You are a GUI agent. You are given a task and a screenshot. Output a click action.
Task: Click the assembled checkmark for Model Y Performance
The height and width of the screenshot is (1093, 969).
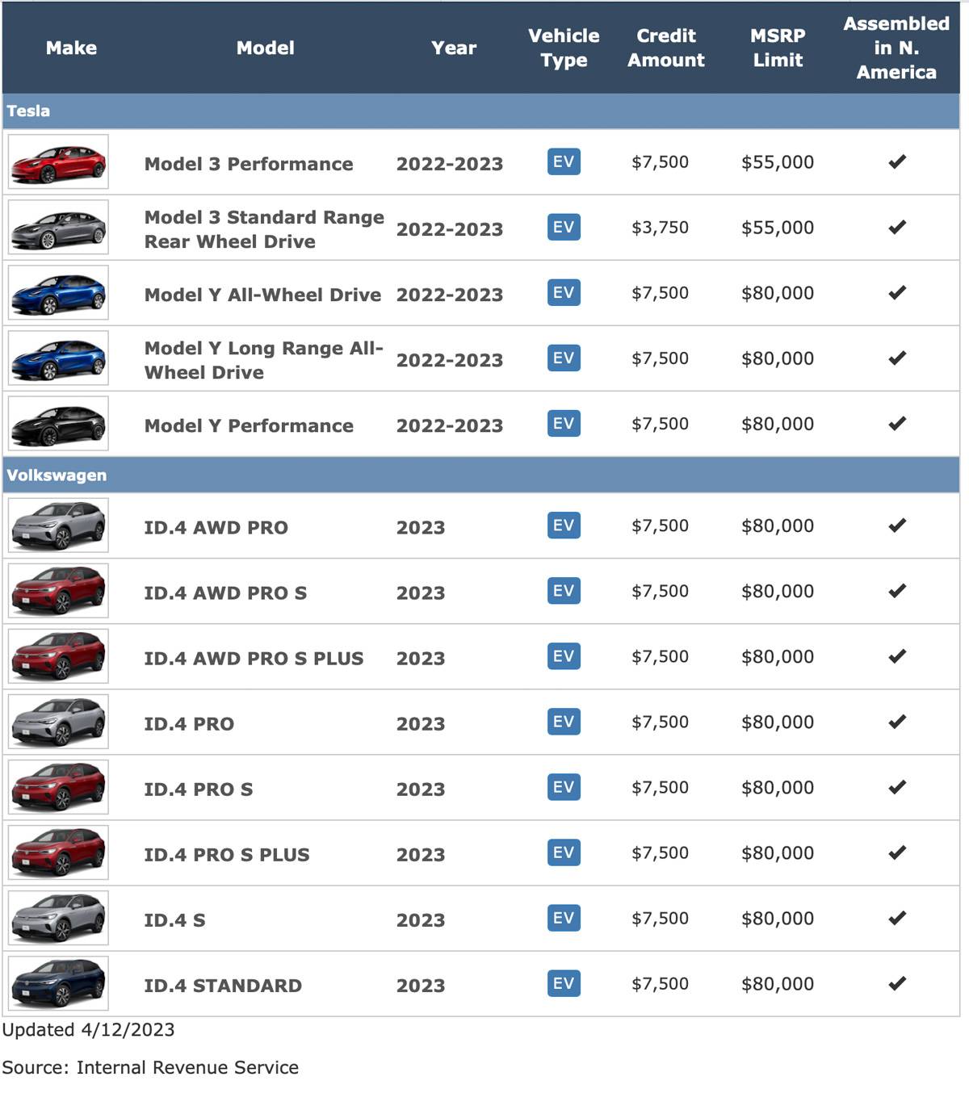coord(897,423)
